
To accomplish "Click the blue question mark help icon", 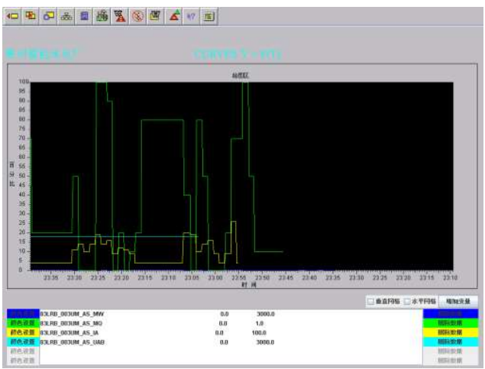I will (x=192, y=16).
